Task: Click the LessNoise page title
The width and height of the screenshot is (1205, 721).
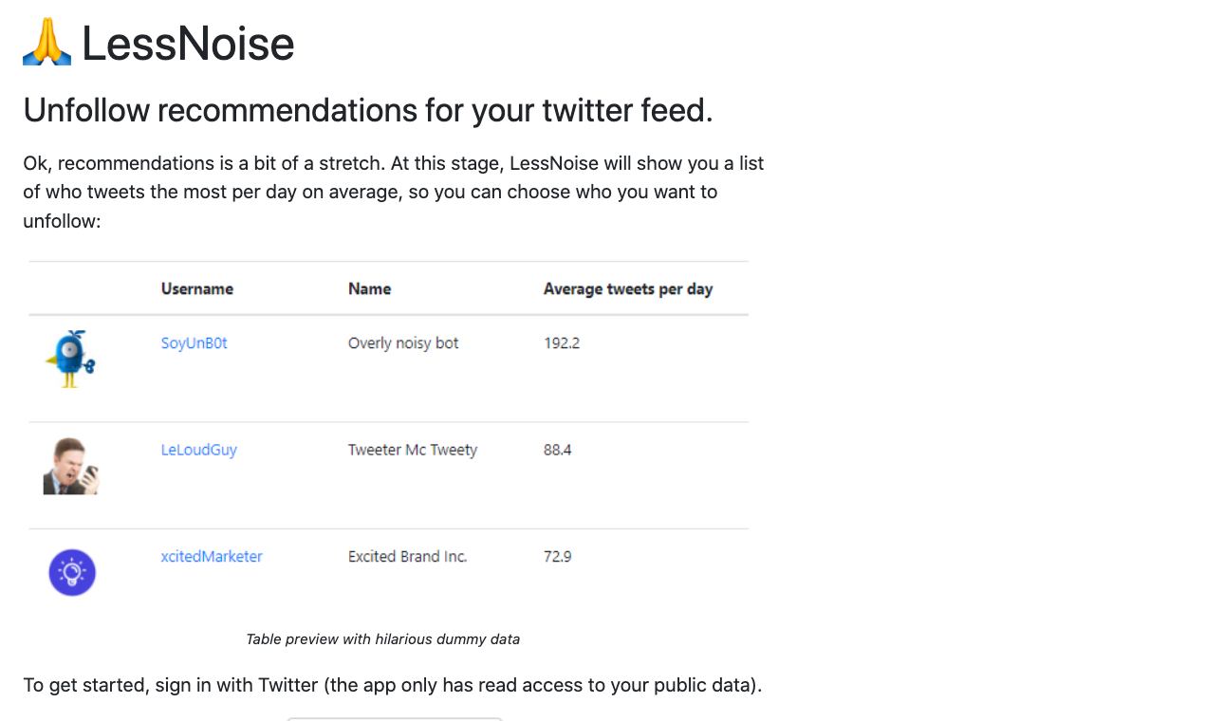Action: tap(188, 44)
